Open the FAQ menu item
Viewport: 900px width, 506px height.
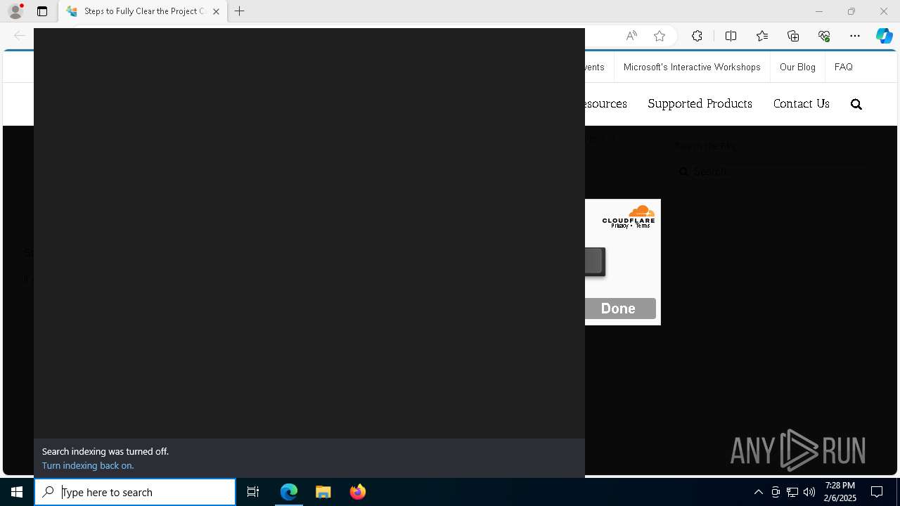(843, 67)
